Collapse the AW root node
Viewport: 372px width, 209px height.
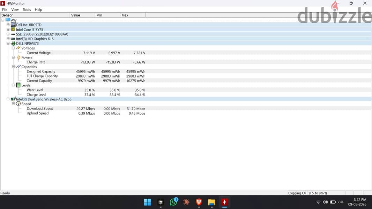(3, 20)
